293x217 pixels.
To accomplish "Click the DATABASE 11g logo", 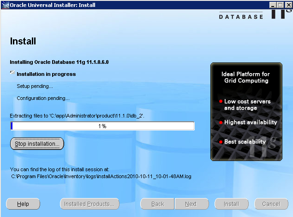I will click(x=255, y=14).
